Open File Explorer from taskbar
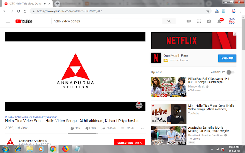Screen dimensions: 245x153 29,149
